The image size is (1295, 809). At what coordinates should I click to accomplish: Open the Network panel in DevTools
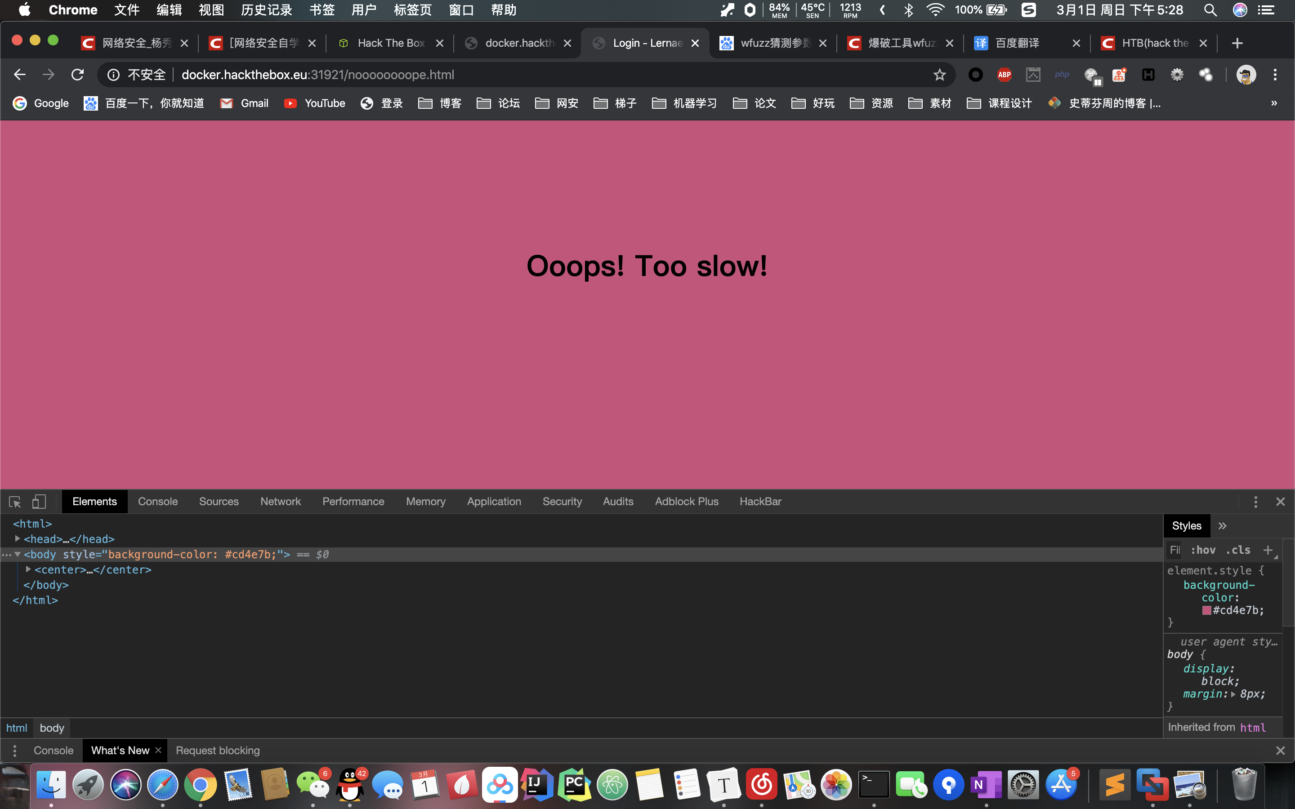pyautogui.click(x=281, y=501)
